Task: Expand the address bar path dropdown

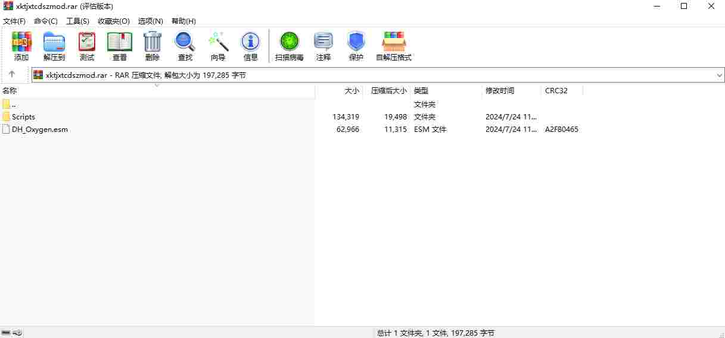Action: click(x=720, y=75)
